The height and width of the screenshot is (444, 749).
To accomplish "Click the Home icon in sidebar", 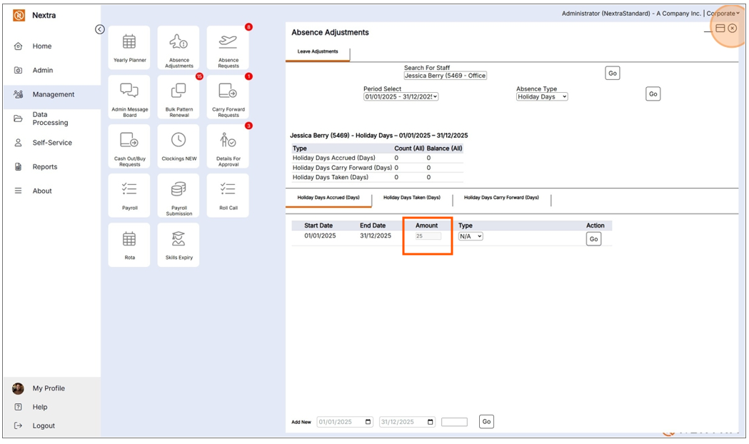I will click(x=18, y=46).
